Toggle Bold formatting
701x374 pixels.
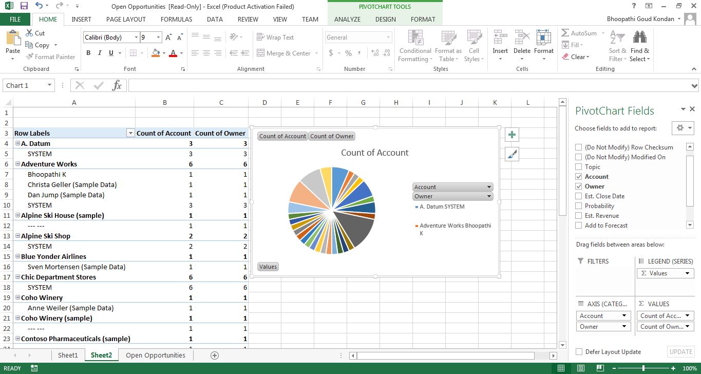(88, 53)
